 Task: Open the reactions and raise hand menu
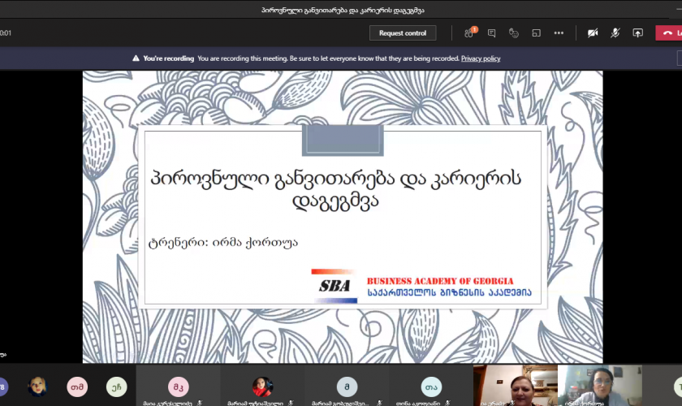coord(513,33)
